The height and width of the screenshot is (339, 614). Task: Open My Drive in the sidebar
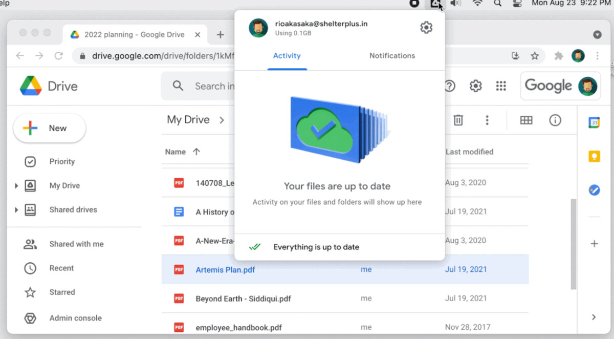64,185
